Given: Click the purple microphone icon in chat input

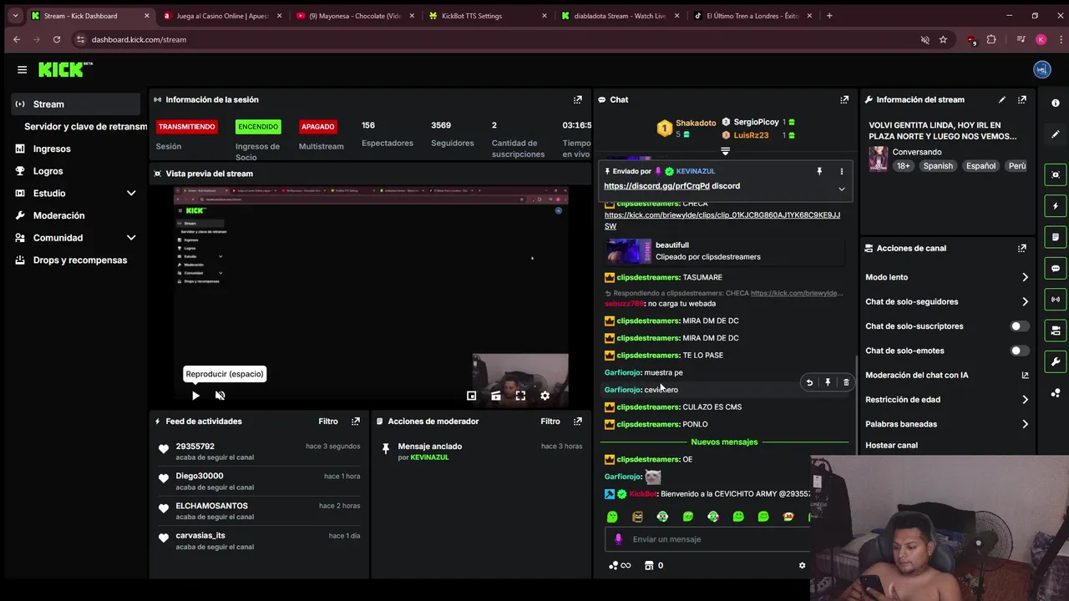Looking at the screenshot, I should pyautogui.click(x=619, y=539).
